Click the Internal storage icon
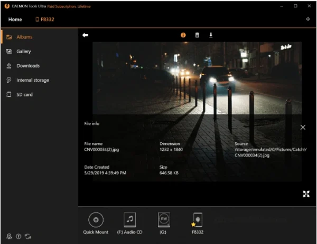The image size is (317, 244). pos(9,80)
